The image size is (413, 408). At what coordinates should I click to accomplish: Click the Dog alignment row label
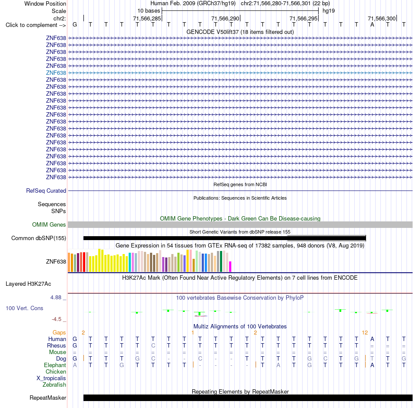pyautogui.click(x=61, y=359)
